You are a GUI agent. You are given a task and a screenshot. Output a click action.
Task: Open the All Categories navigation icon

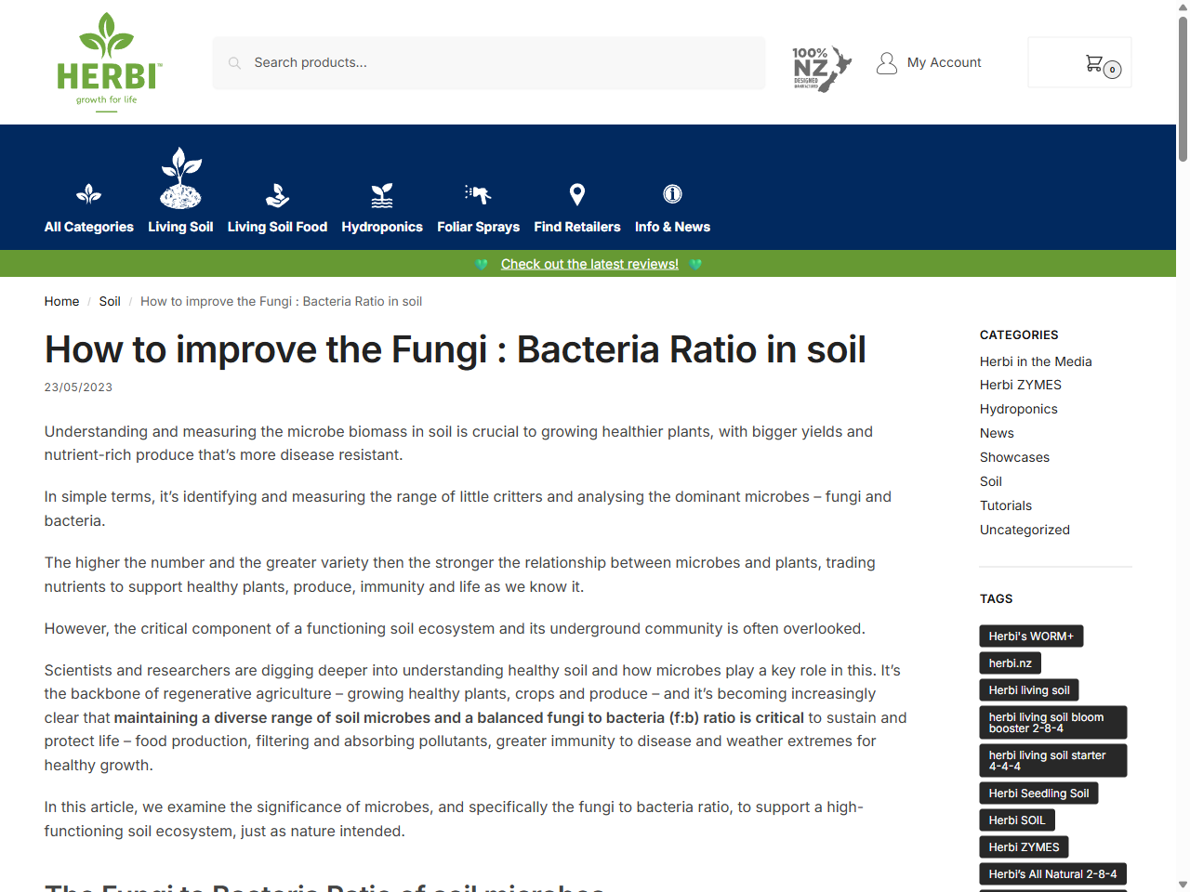coord(88,192)
